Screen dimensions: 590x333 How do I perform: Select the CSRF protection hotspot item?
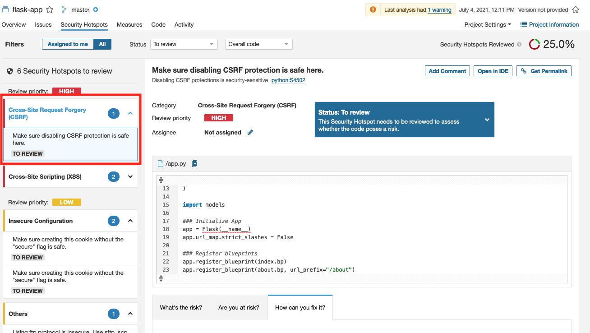point(70,144)
